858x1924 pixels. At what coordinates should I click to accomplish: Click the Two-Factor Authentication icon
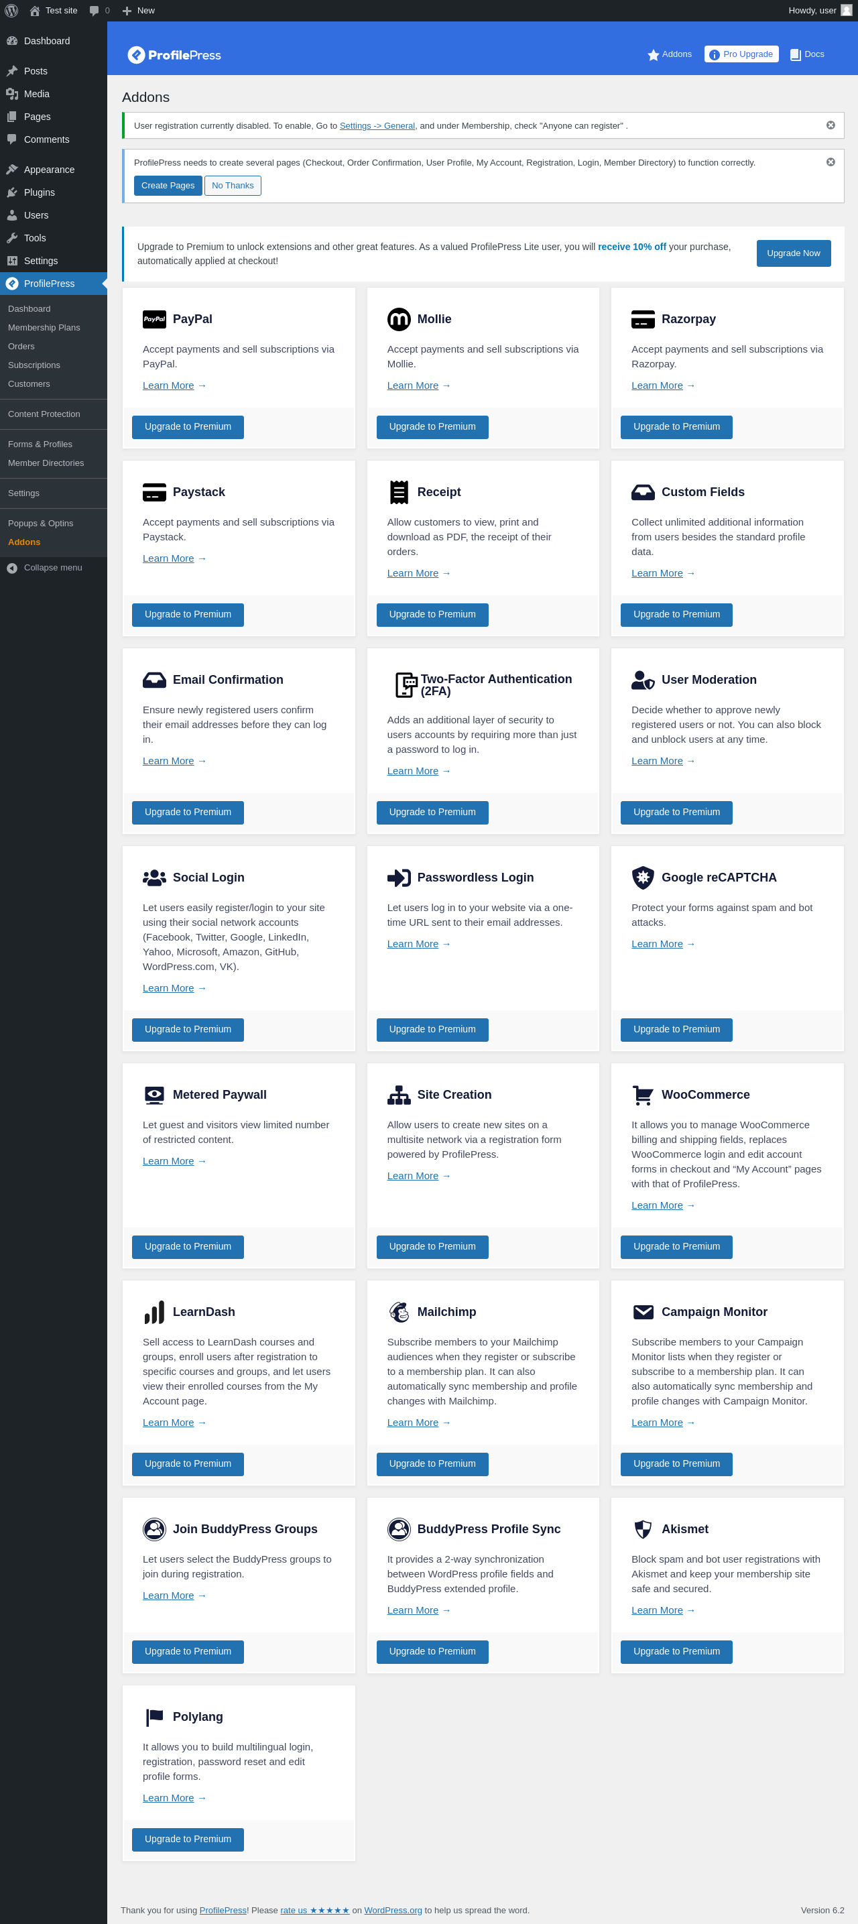tap(406, 685)
